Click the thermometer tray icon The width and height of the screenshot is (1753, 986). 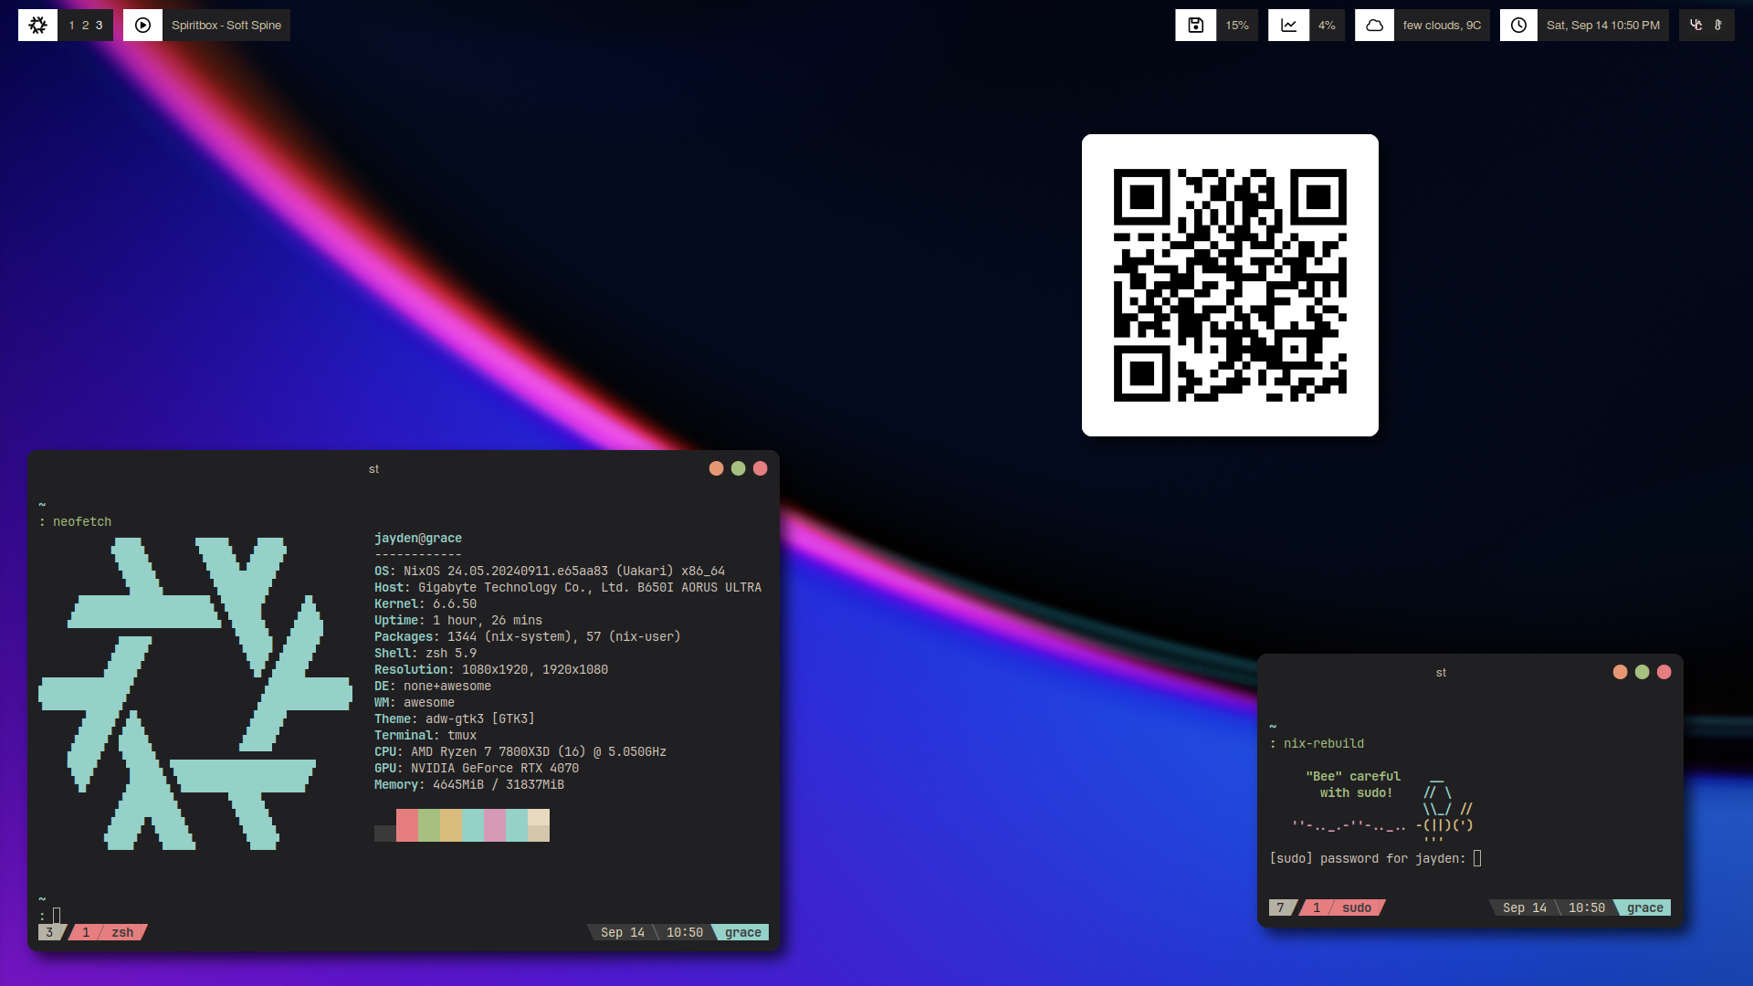tap(1718, 26)
